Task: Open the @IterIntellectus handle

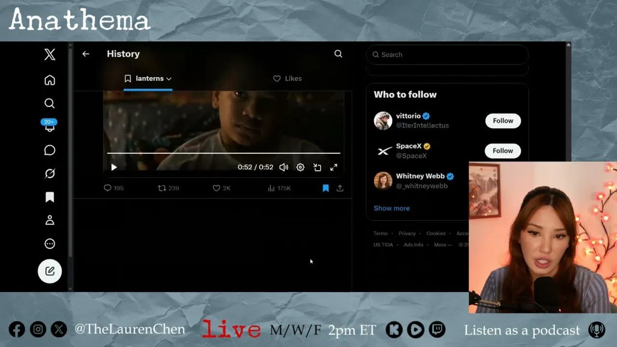Action: click(422, 125)
